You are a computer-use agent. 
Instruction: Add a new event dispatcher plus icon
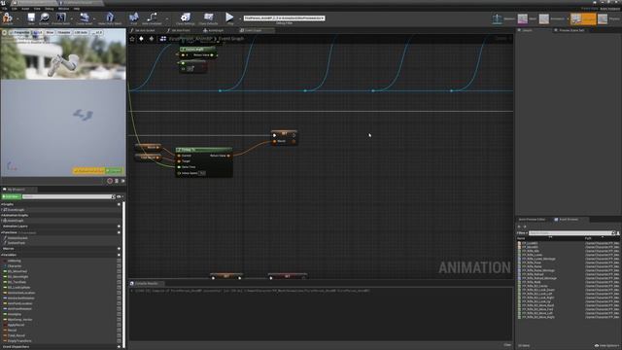pyautogui.click(x=119, y=347)
